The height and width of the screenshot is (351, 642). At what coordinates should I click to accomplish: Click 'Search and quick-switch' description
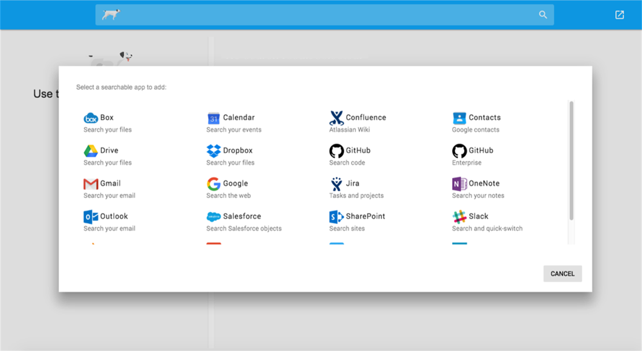487,228
